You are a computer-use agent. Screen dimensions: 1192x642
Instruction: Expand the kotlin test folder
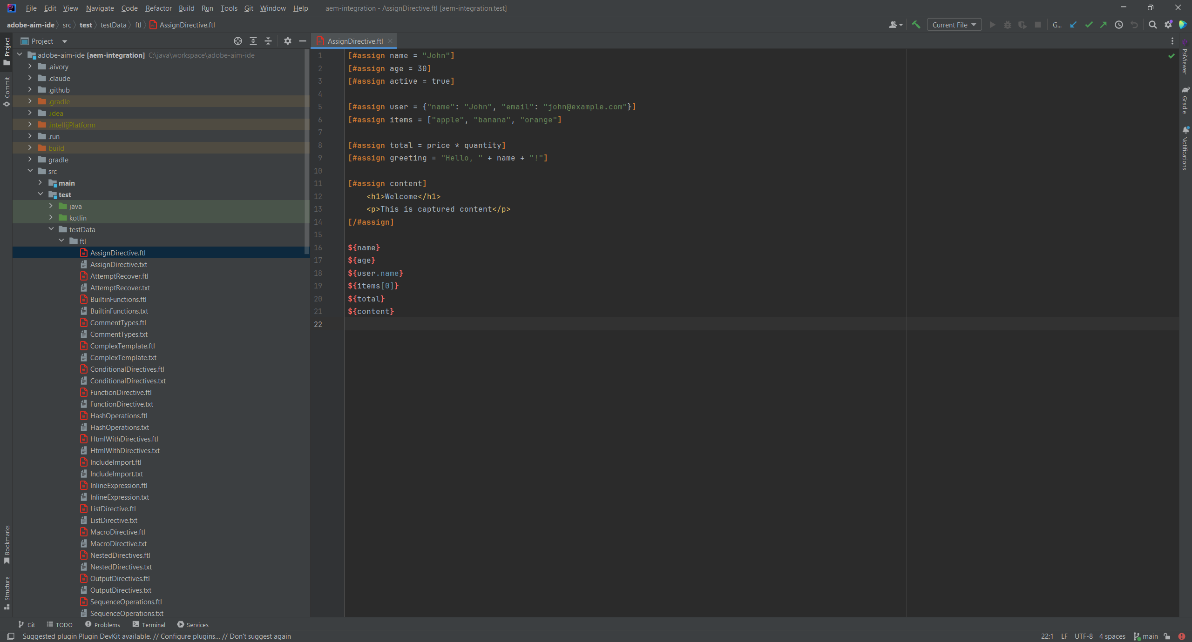(51, 218)
